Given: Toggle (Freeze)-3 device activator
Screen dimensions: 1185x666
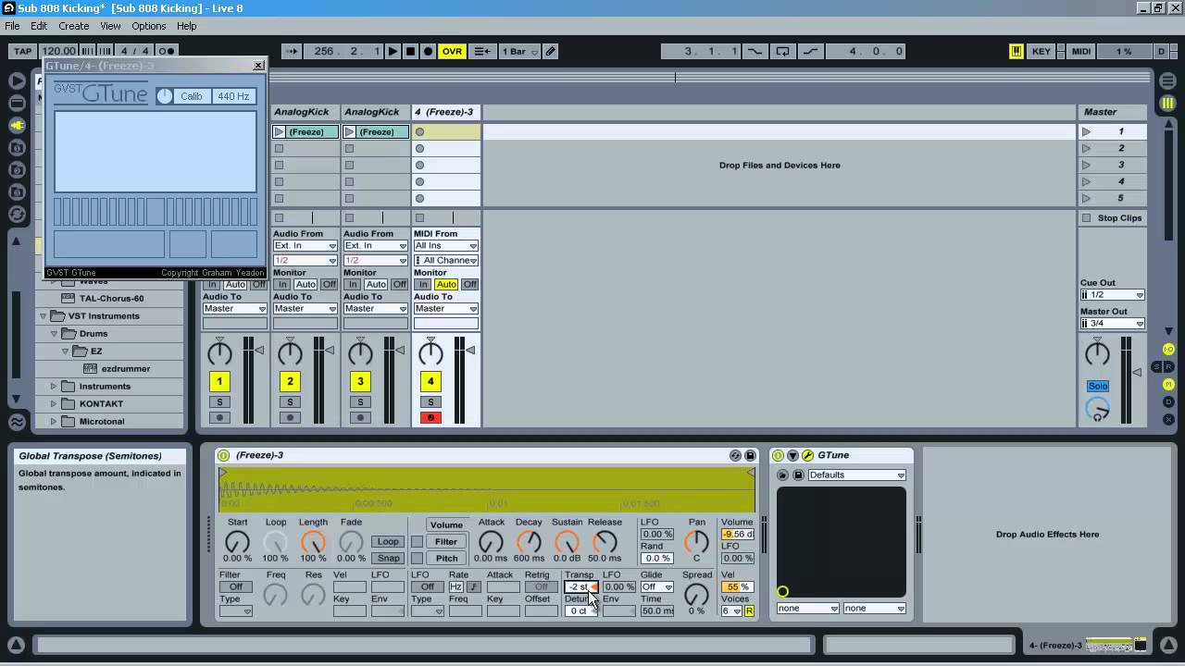Looking at the screenshot, I should [x=223, y=455].
